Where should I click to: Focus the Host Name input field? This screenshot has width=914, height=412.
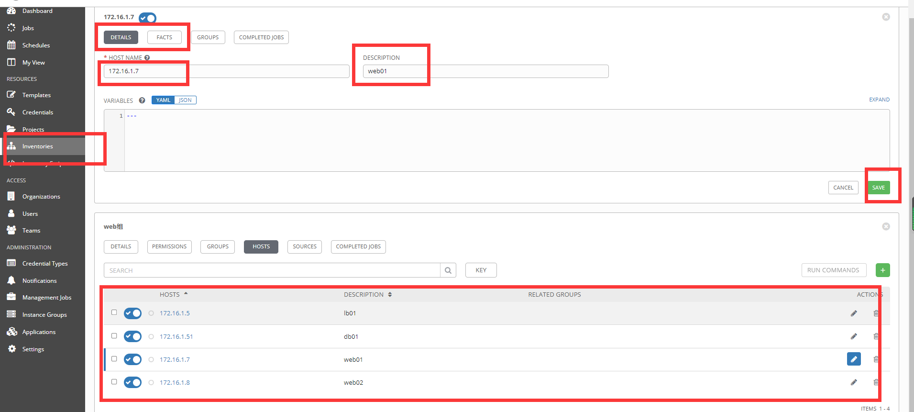point(227,71)
